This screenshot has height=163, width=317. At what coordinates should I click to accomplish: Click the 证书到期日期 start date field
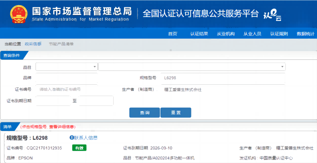[x=53, y=101]
